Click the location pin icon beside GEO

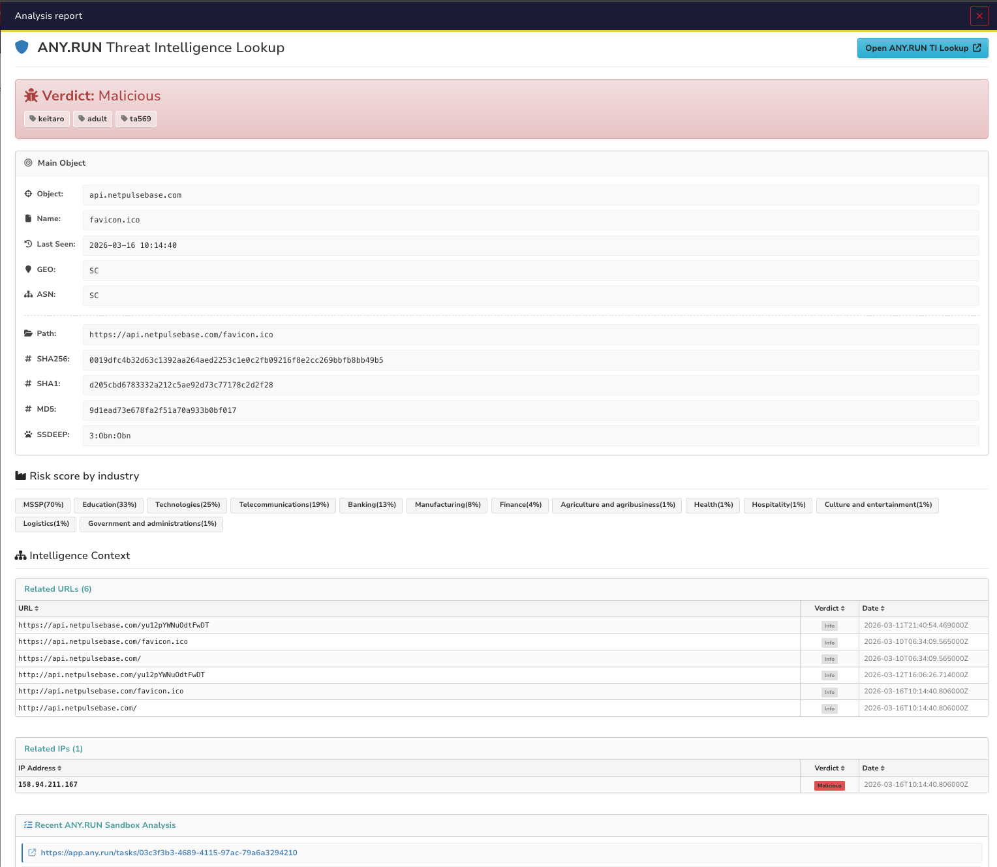coord(28,269)
